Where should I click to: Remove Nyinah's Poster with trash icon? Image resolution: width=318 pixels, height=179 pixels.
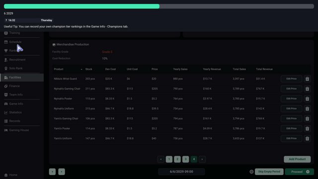tap(307, 98)
